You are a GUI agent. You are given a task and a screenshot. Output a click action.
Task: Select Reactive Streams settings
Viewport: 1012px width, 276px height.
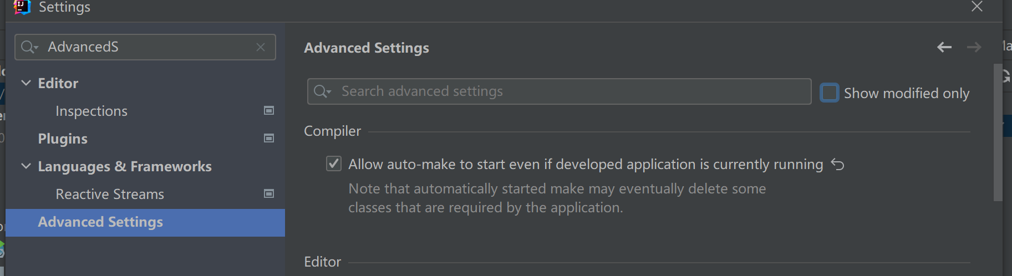coord(110,194)
